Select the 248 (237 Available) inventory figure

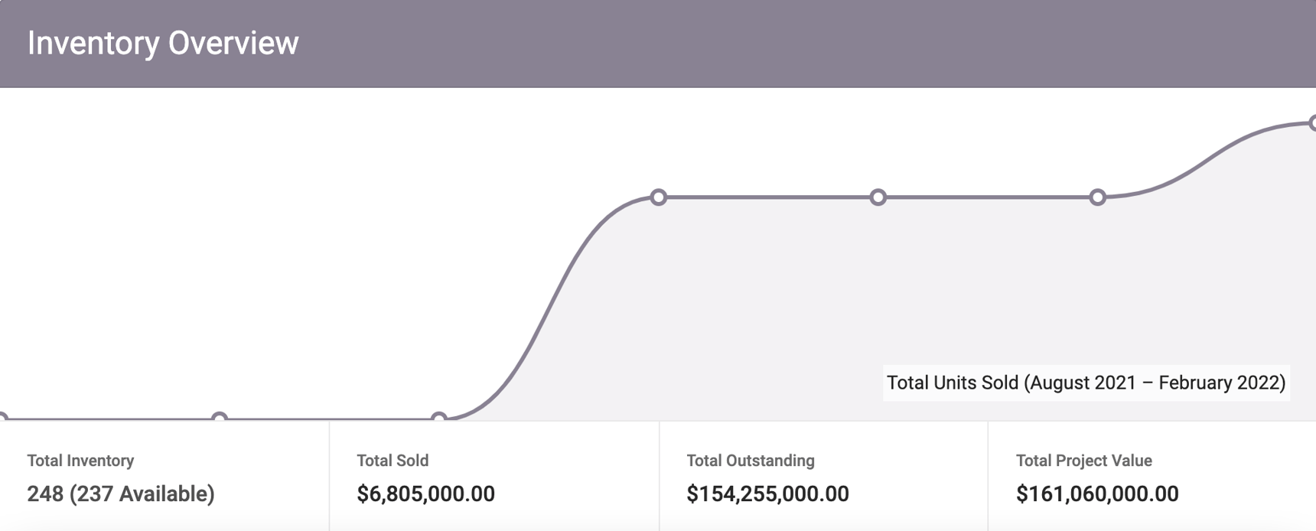(121, 494)
